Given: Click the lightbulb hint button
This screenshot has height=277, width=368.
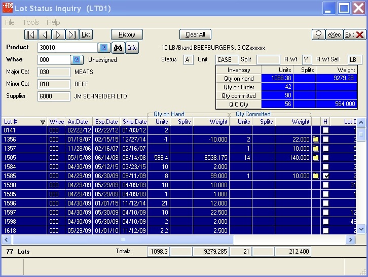Looking at the screenshot, I should [318, 35].
